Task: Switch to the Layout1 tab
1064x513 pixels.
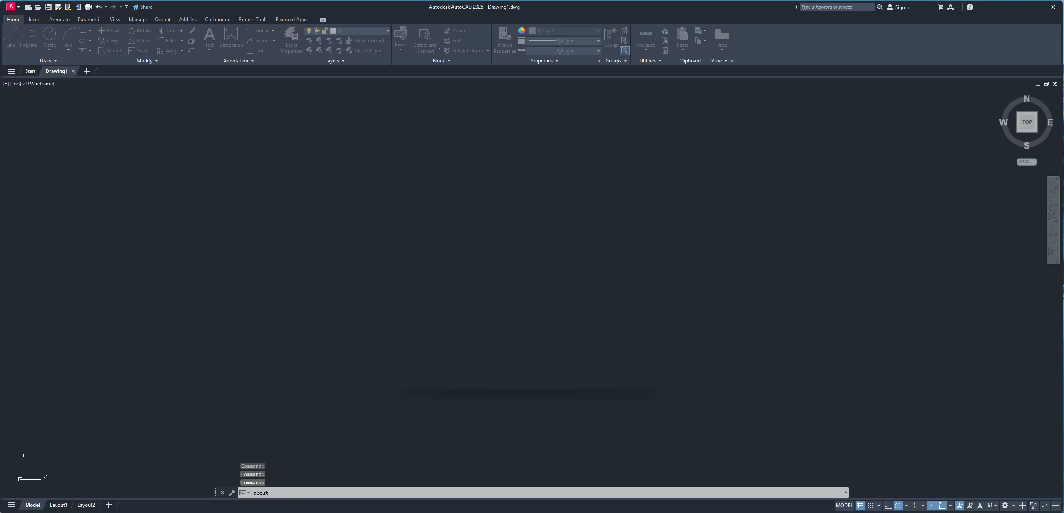Action: point(58,505)
